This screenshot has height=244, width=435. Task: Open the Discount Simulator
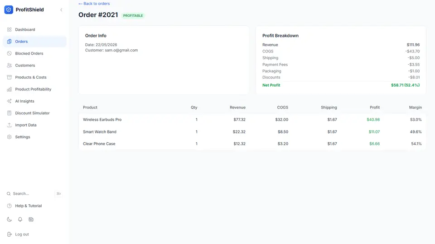(x=35, y=113)
